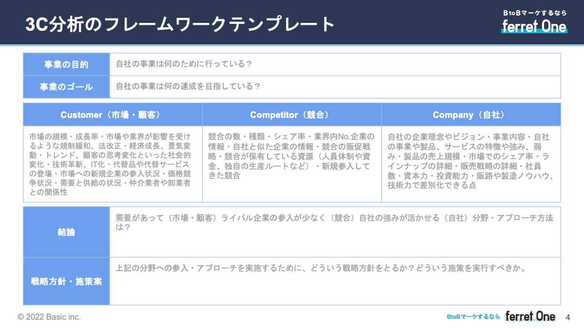
Task: Select the 'Company（自社）' column header
Action: click(471, 115)
